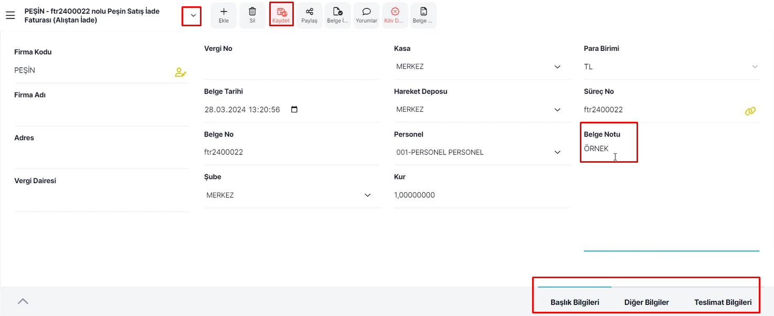Click the empty Vergi No field

pos(292,67)
